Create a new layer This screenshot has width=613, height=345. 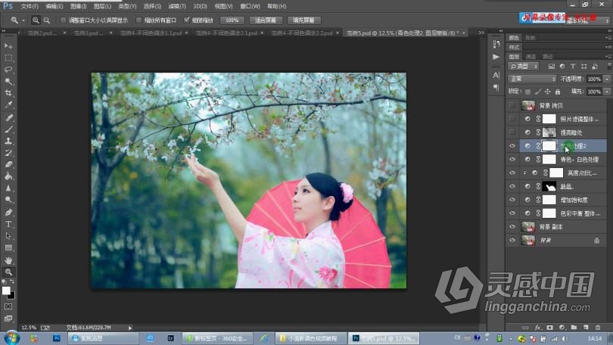pos(586,328)
